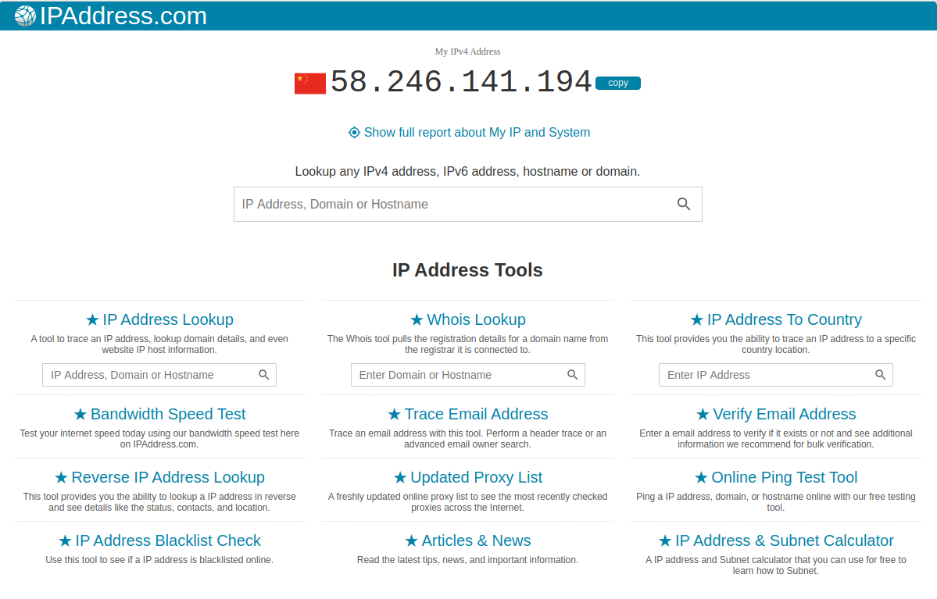This screenshot has height=599, width=937.
Task: Click the star icon next to IP Address To Country
Action: click(x=697, y=320)
